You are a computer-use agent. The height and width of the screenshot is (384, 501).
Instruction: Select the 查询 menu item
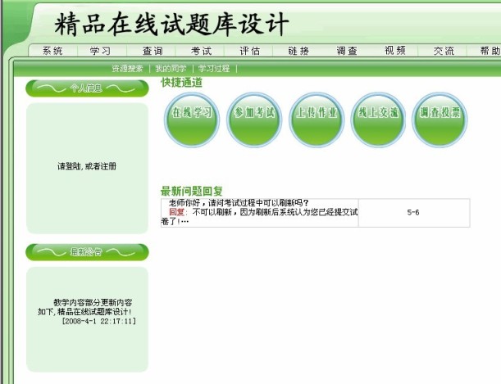[x=153, y=51]
